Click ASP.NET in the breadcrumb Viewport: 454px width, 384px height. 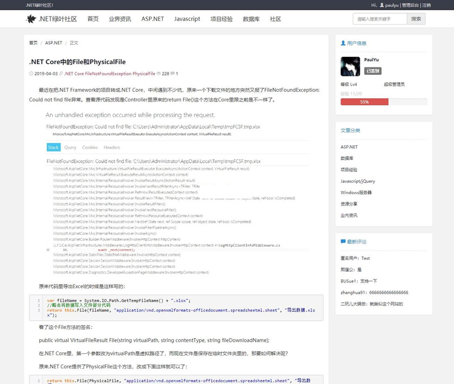tap(53, 43)
